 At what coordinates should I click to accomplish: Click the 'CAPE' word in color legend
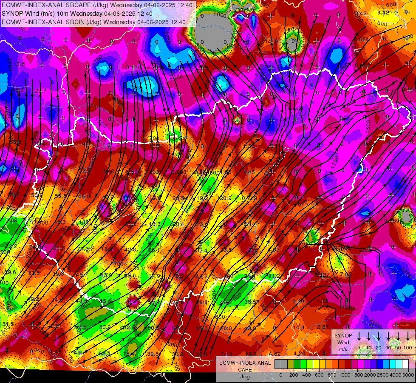245,370
